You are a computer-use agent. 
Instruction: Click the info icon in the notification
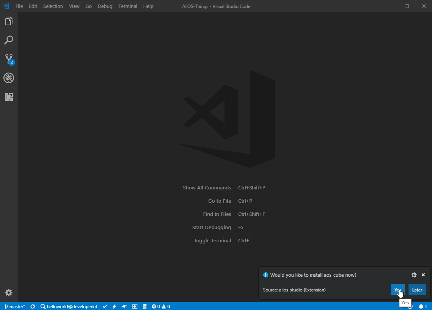[265, 275]
